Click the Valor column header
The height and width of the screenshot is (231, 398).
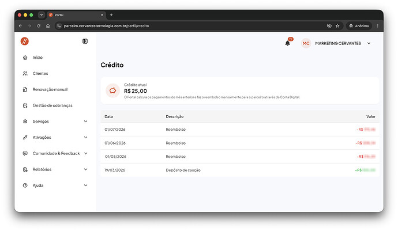370,116
